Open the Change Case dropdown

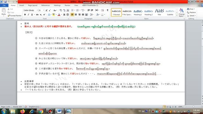coord(55,10)
